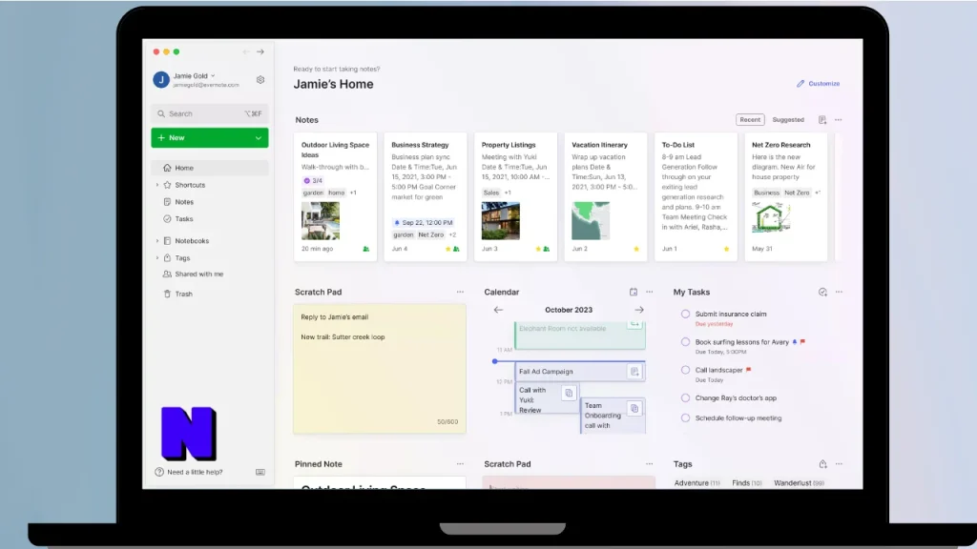Open the Wanderlust tag
This screenshot has height=549, width=977.
pyautogui.click(x=799, y=483)
